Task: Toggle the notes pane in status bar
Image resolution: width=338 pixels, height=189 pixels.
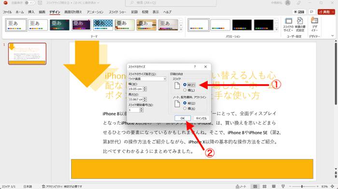Action: click(241, 187)
